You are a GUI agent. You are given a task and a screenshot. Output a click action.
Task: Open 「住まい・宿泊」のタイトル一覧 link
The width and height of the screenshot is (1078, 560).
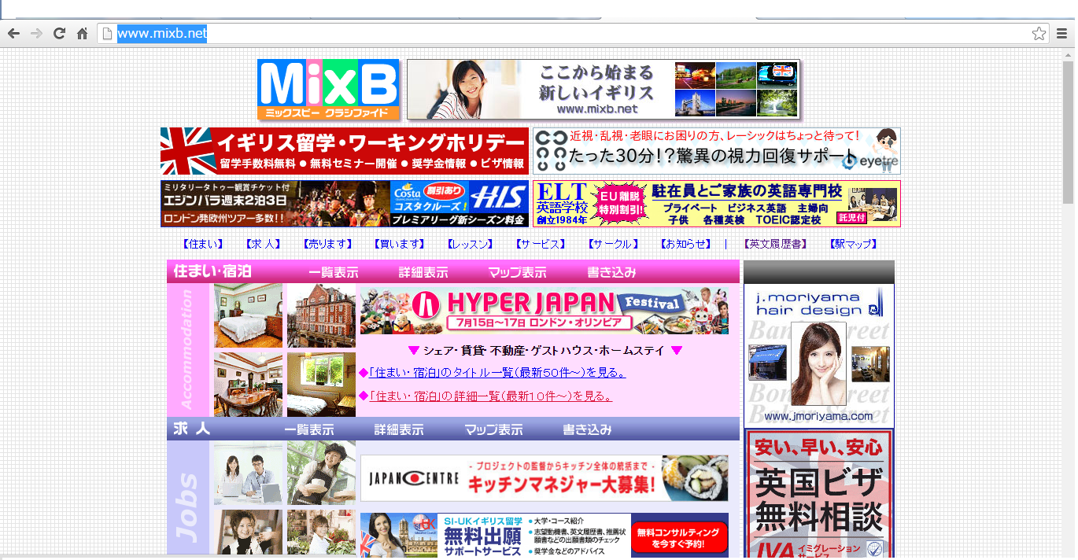coord(497,373)
